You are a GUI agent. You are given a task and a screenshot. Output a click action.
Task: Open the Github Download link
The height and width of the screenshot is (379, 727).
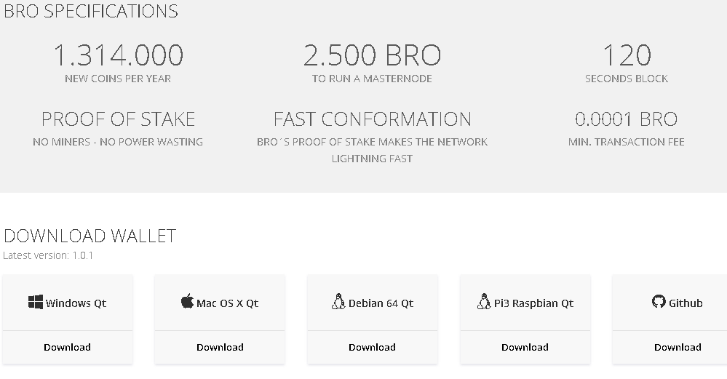pyautogui.click(x=678, y=347)
